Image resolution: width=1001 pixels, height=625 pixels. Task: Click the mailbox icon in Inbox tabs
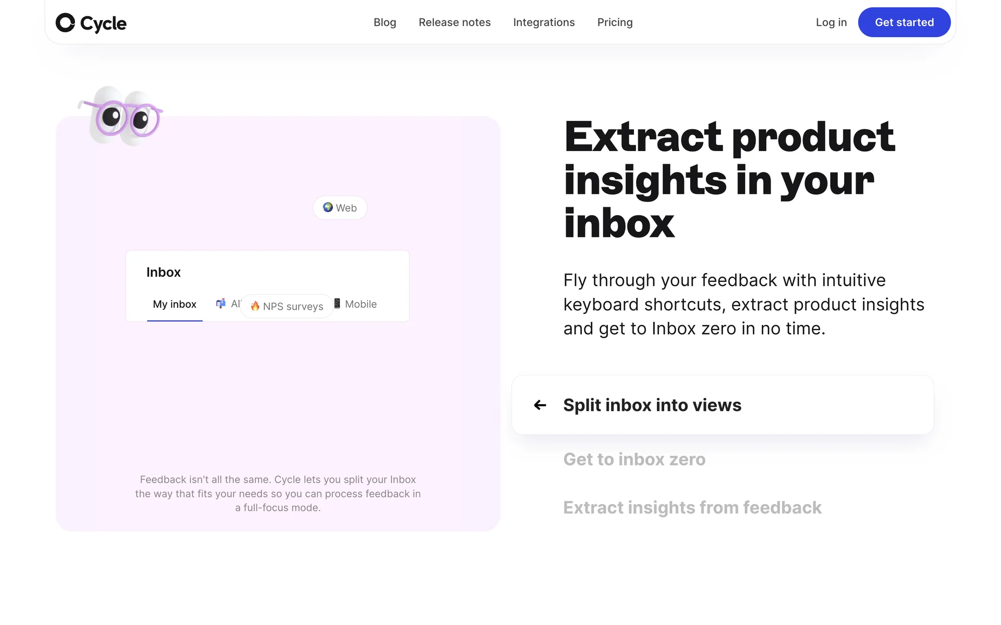221,304
